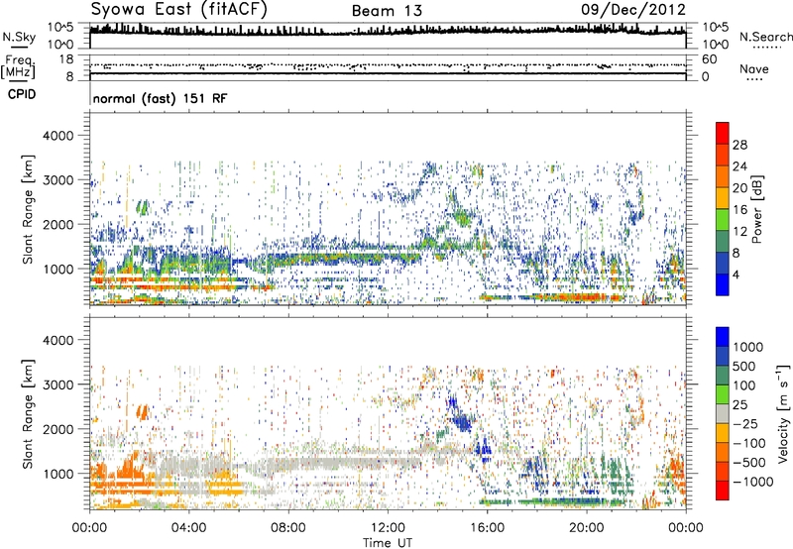The width and height of the screenshot is (793, 549).
Task: Select the "-500" value on Velocity colorbar
Action: 749,463
